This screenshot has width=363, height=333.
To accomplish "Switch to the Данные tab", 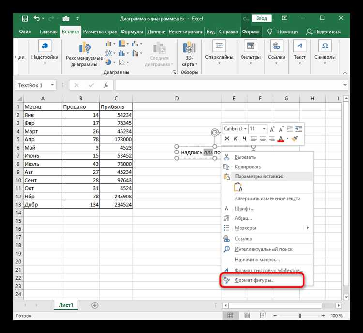I will click(156, 32).
